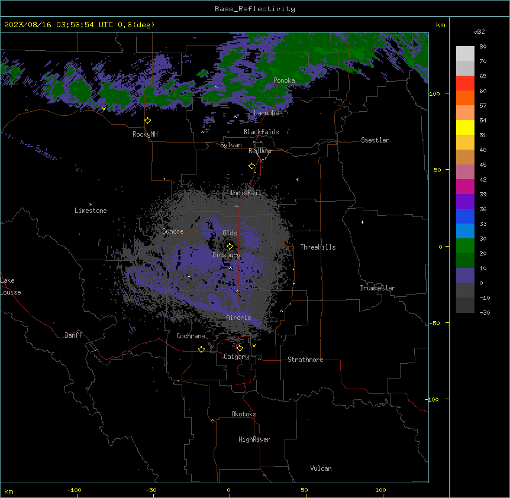Click the Didsbury label
Image resolution: width=510 pixels, height=498 pixels.
(227, 255)
